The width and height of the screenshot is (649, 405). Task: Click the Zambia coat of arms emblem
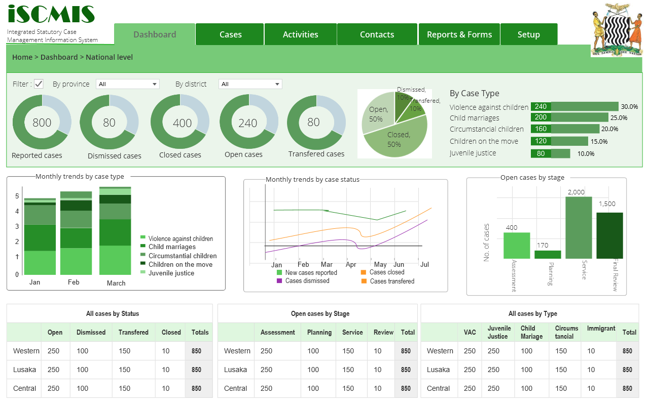point(617,29)
